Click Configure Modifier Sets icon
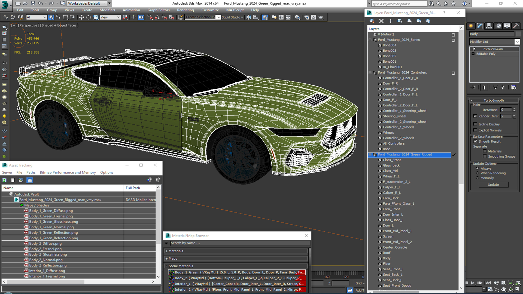523x294 pixels. pyautogui.click(x=514, y=87)
